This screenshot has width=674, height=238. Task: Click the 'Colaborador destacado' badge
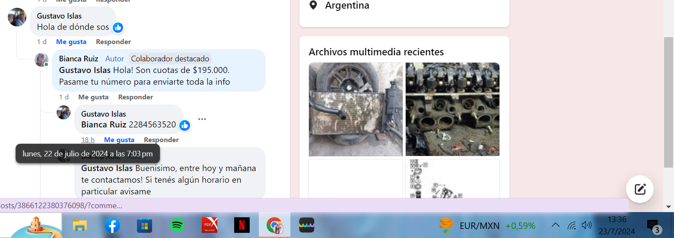[x=170, y=59]
